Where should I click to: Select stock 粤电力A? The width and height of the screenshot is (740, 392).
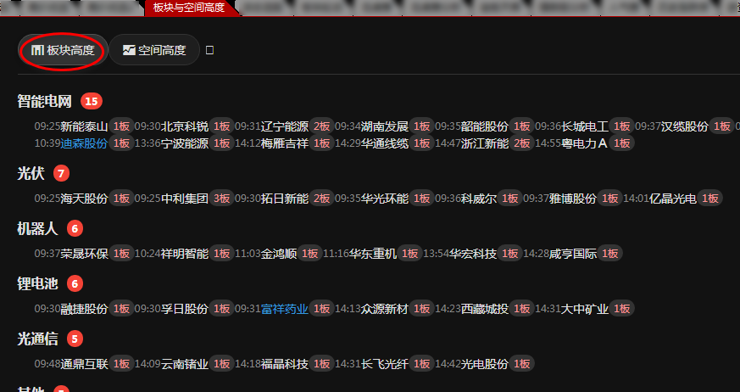584,143
